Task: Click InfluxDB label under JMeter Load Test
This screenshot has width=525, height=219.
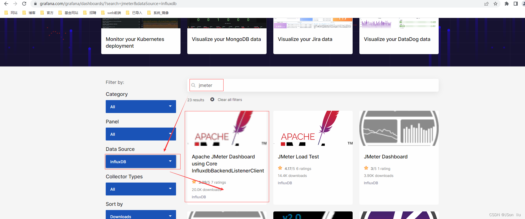Action: pos(285,183)
